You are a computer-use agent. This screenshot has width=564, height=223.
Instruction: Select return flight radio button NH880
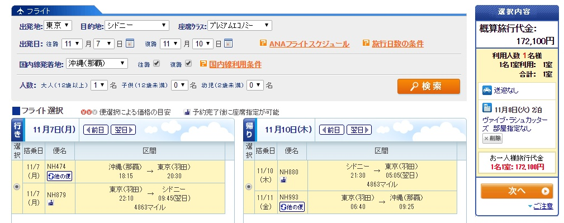pyautogui.click(x=249, y=187)
